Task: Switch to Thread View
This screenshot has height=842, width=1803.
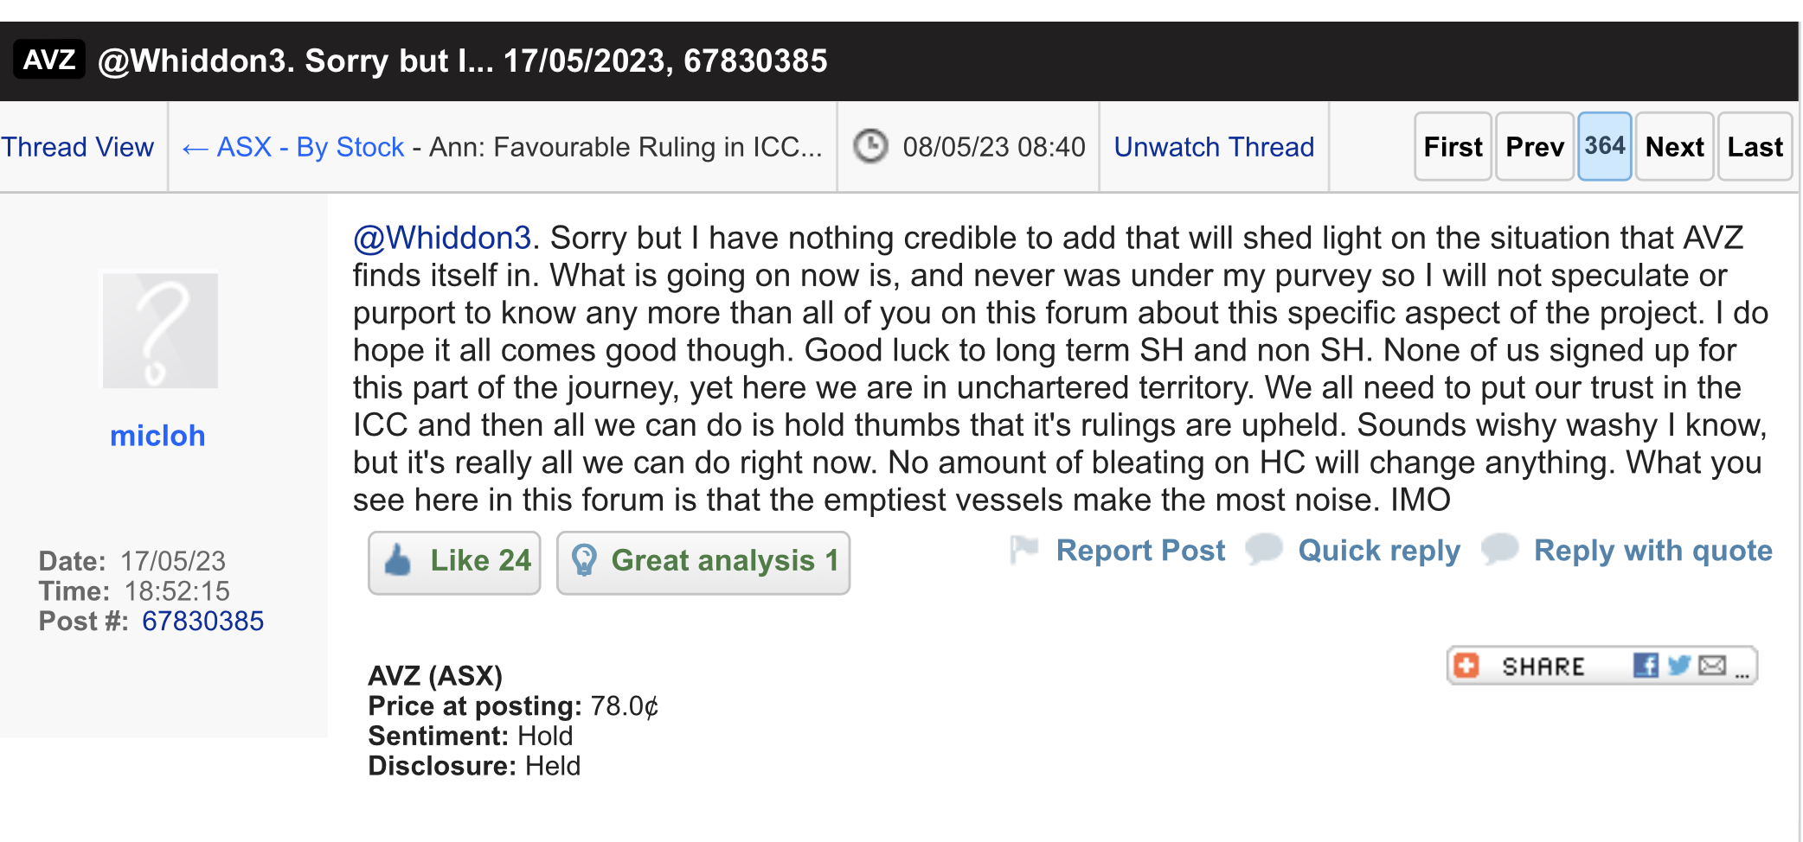Action: click(77, 147)
